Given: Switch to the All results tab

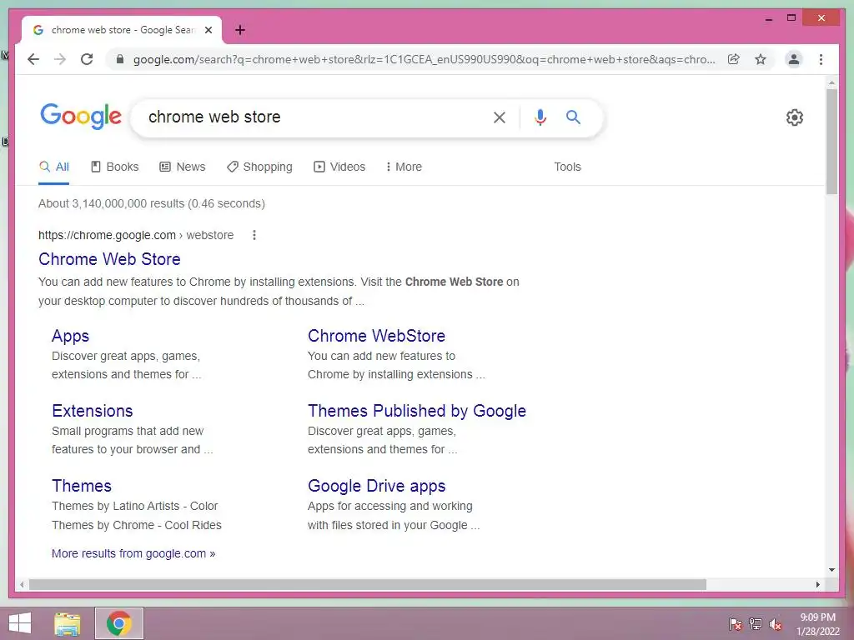Looking at the screenshot, I should (x=54, y=167).
